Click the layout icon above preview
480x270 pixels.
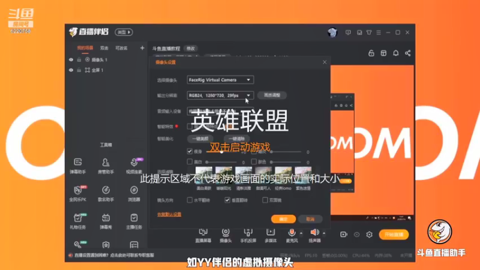(x=383, y=53)
